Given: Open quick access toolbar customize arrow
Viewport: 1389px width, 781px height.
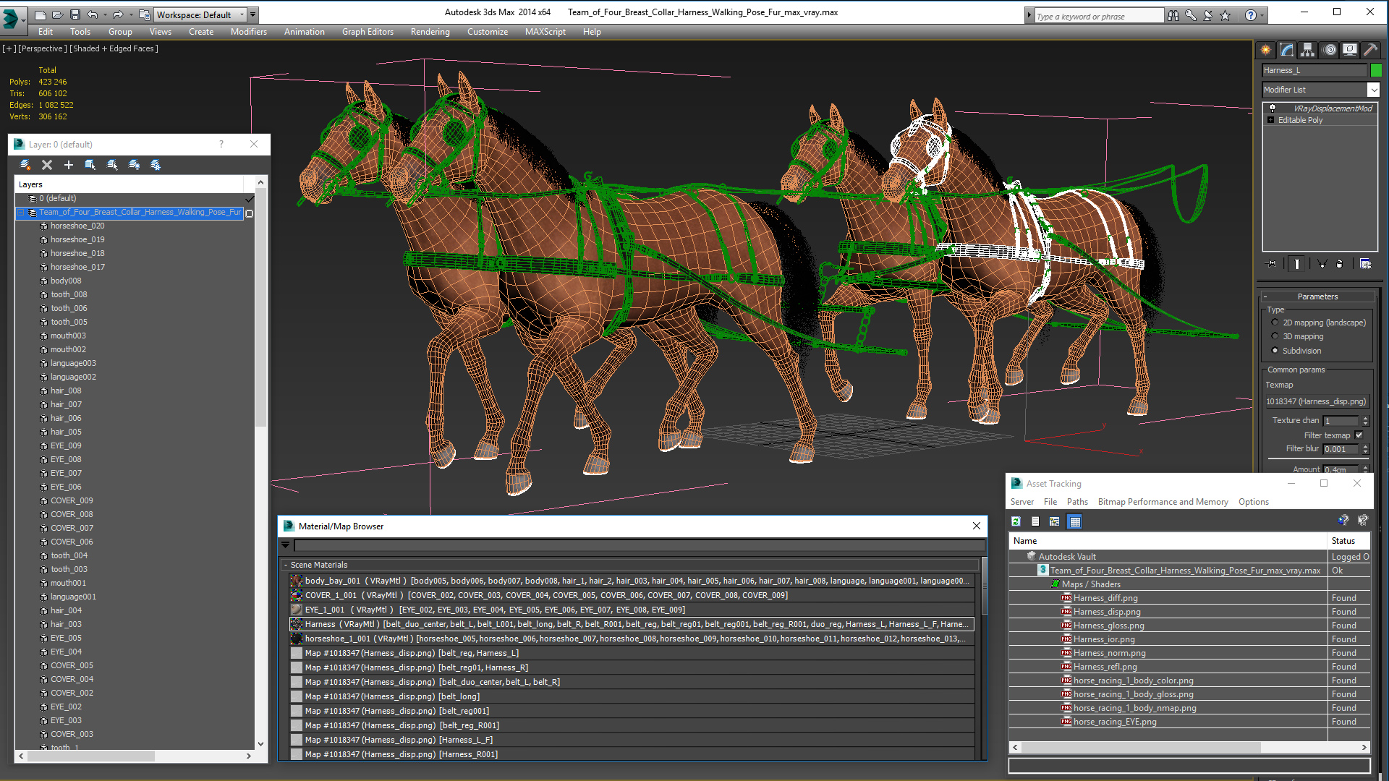Looking at the screenshot, I should point(252,14).
